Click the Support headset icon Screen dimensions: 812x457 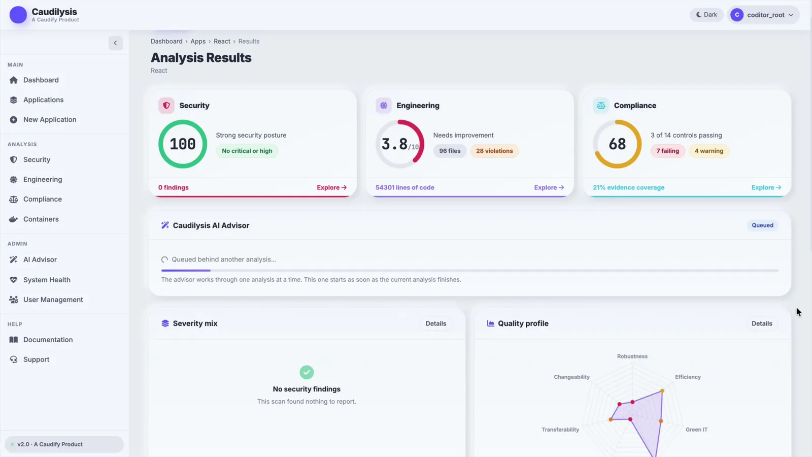point(14,360)
